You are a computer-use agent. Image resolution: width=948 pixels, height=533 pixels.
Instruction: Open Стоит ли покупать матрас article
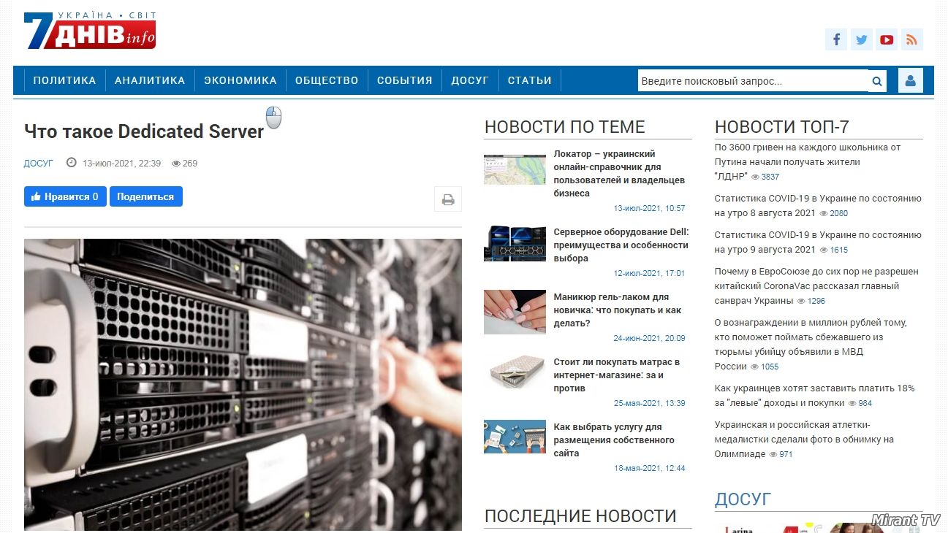[617, 375]
